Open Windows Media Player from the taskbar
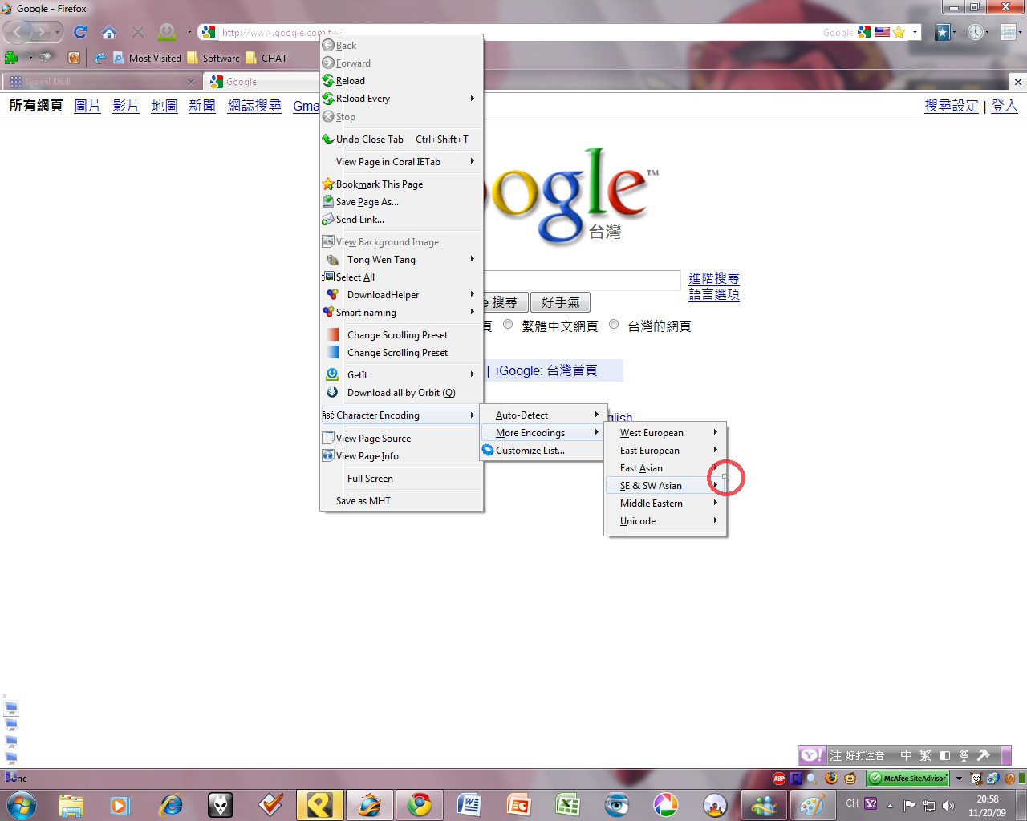 pyautogui.click(x=120, y=804)
